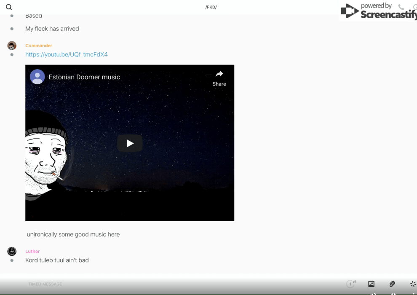Click the sparkle icon in message bar
417x295 pixels.
413,284
